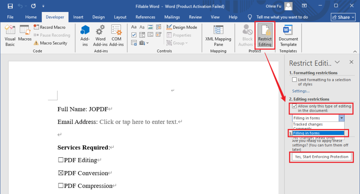The height and width of the screenshot is (194, 360).
Task: Switch to the Design tab
Action: click(x=98, y=17)
